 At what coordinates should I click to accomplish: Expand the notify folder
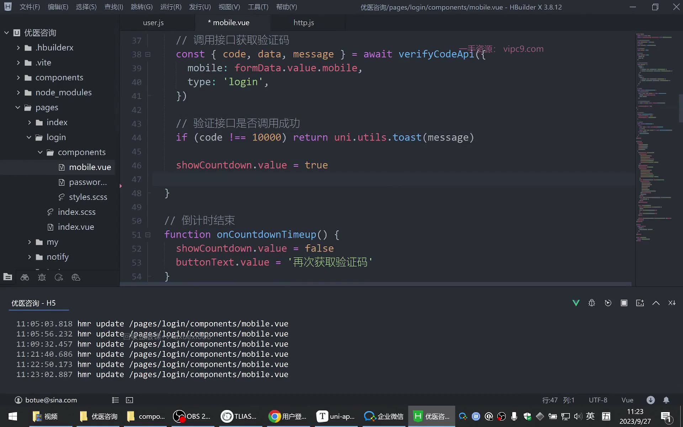click(30, 257)
